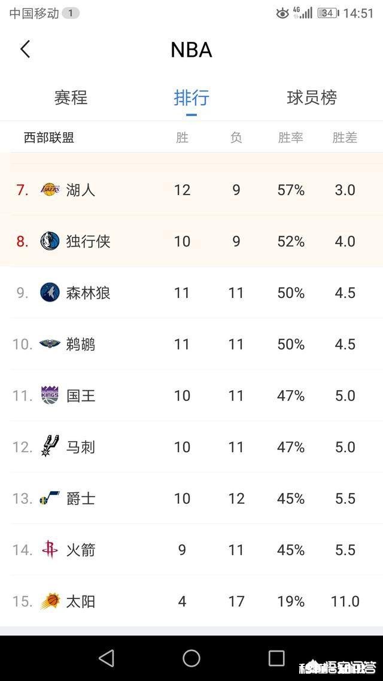Select the Lakers team logo
383x681 pixels.
click(52, 190)
